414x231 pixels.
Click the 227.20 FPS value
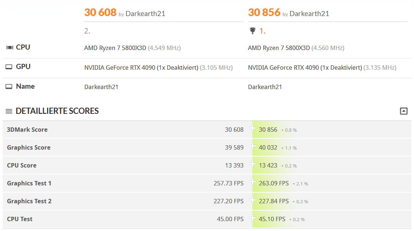229,201
